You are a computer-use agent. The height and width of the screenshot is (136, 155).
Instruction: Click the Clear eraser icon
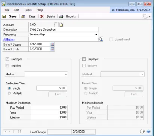coord(23,16)
